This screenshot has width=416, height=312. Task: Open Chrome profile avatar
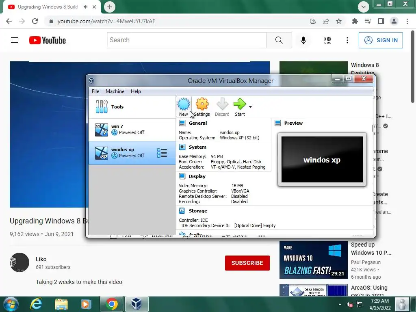click(394, 21)
